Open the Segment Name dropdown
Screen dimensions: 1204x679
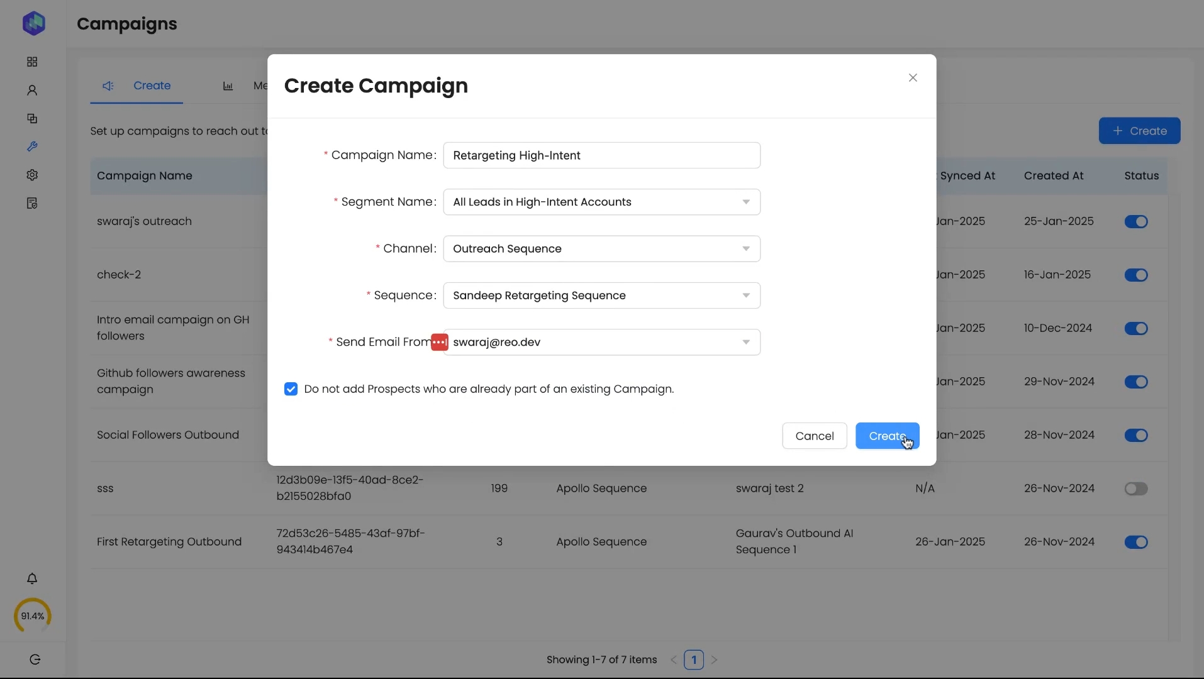coord(601,202)
